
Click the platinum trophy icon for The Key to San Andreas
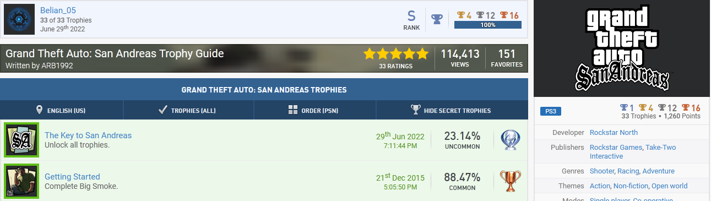[510, 140]
